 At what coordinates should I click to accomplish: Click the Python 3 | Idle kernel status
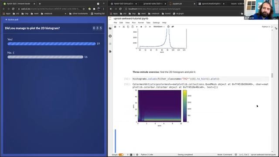(x=147, y=155)
